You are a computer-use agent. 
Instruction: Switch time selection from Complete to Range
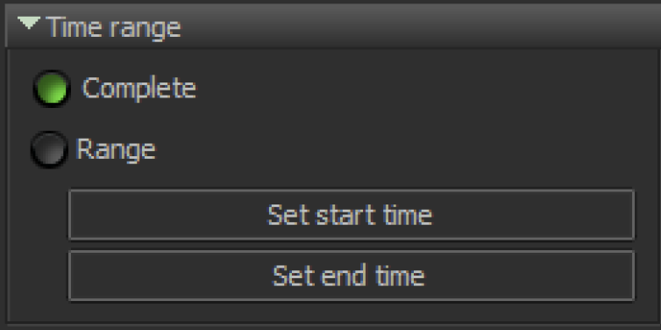pyautogui.click(x=49, y=149)
